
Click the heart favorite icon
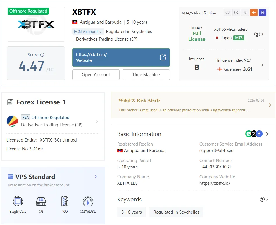(x=227, y=13)
